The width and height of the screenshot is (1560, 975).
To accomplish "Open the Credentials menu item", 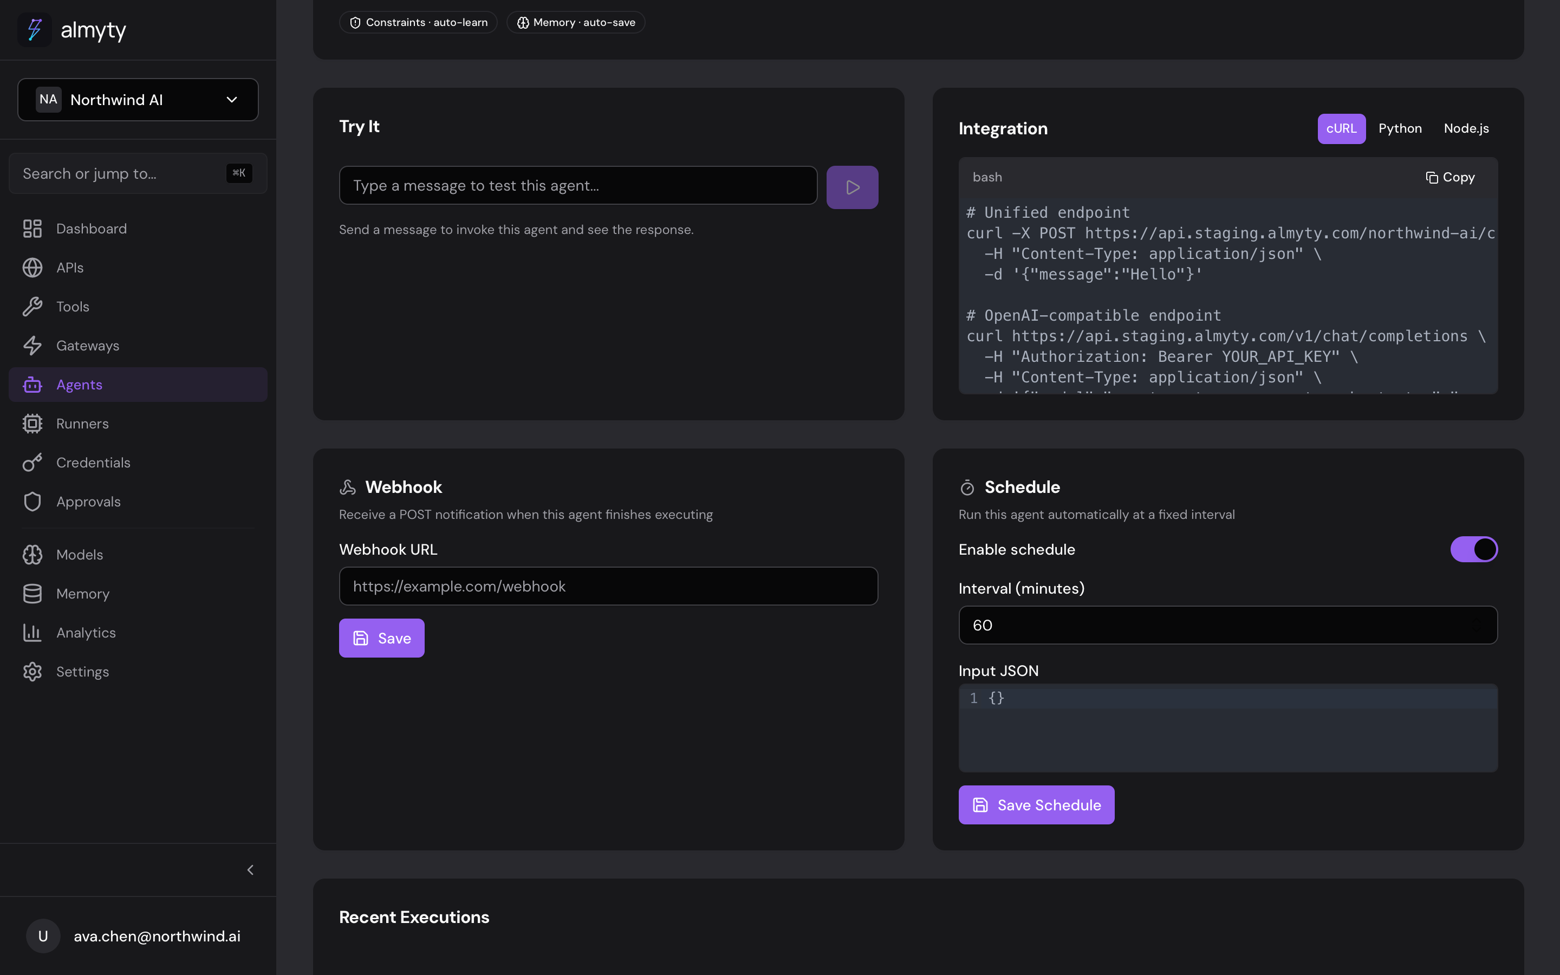I will pos(138,463).
